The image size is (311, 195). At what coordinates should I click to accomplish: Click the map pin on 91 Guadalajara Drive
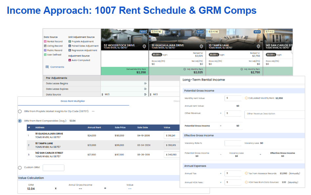pos(201,47)
